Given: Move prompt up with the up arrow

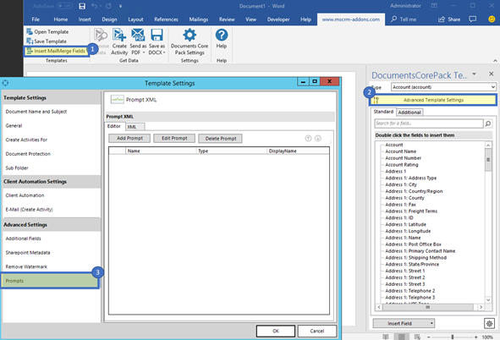Looking at the screenshot, I should click(x=308, y=139).
